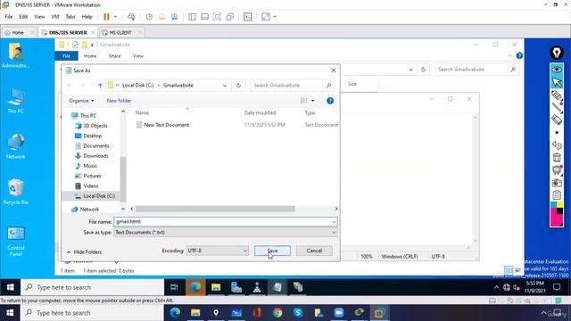Open the power options dropdown next to pause

tap(115, 17)
